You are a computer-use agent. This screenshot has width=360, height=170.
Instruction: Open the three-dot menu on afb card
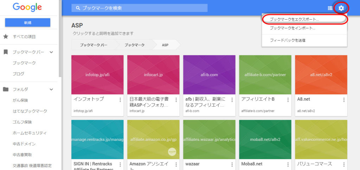(x=232, y=100)
